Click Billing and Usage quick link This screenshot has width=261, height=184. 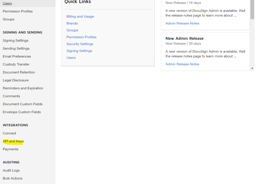click(x=80, y=17)
